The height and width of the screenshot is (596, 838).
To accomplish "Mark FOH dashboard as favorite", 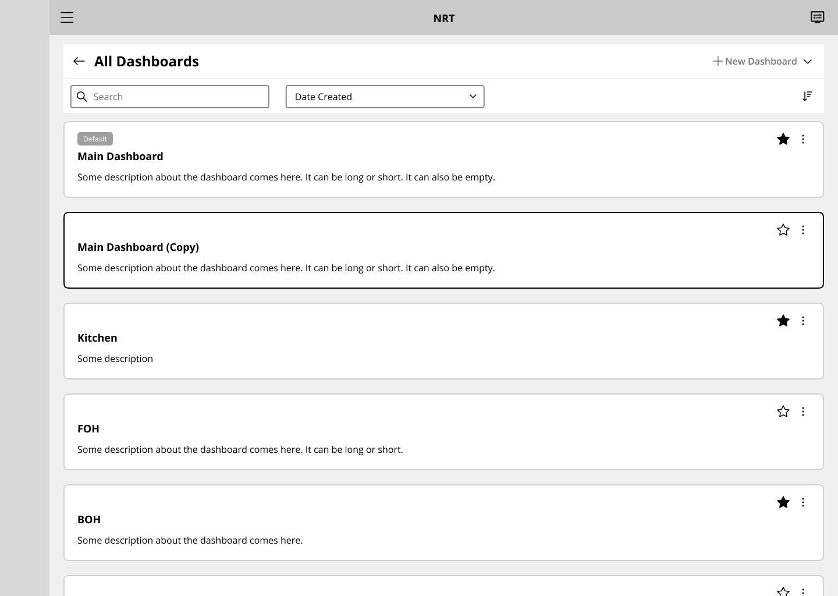I will click(783, 411).
